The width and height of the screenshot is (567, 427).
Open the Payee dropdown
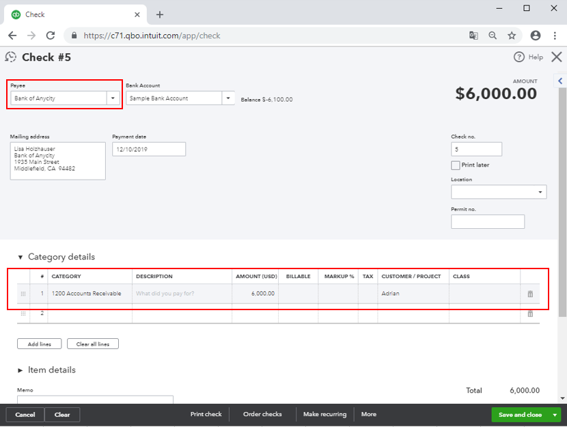point(113,98)
